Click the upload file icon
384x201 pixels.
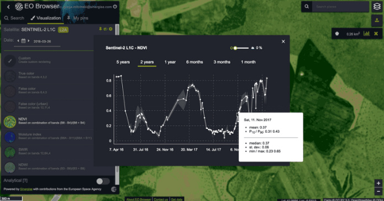(377, 20)
